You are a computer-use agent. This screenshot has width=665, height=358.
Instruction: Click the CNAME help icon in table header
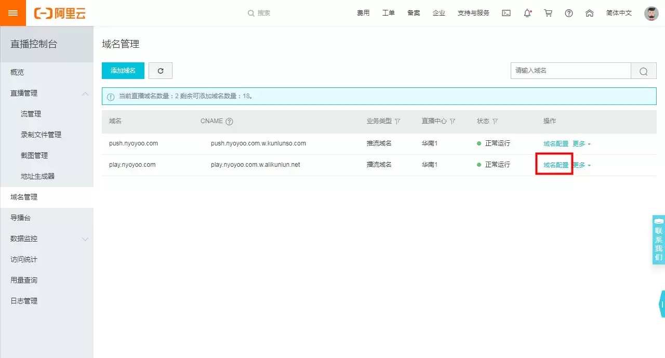coord(229,122)
